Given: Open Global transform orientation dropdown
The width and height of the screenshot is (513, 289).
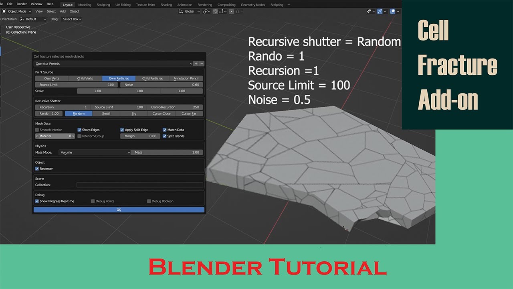Looking at the screenshot, I should point(190,11).
